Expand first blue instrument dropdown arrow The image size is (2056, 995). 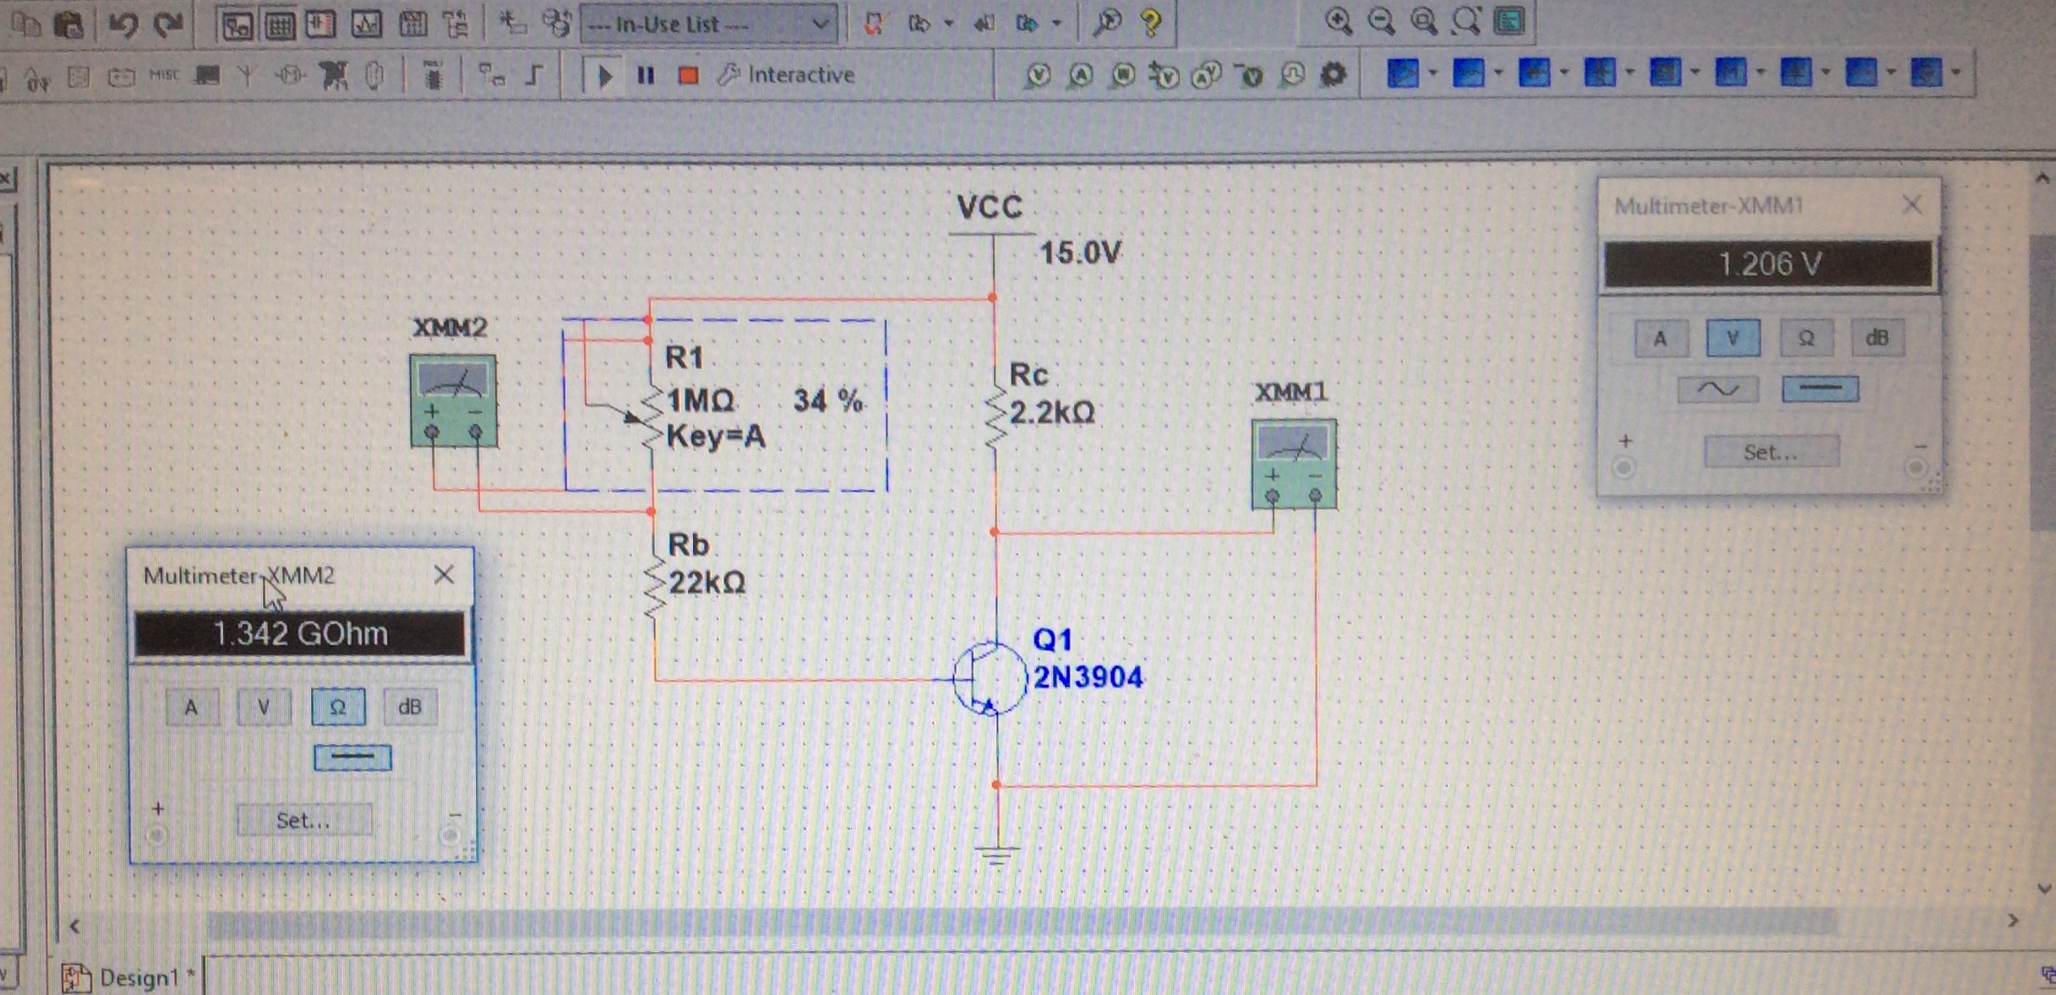tap(1432, 73)
